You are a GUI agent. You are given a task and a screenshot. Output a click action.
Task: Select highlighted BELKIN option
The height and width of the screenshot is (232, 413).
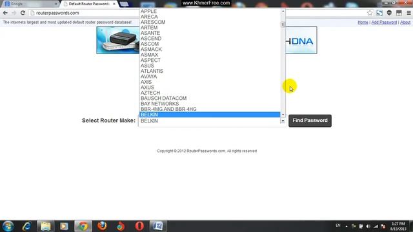pos(210,115)
